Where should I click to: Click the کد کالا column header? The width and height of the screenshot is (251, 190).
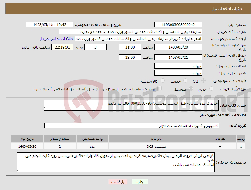[x=220, y=139]
